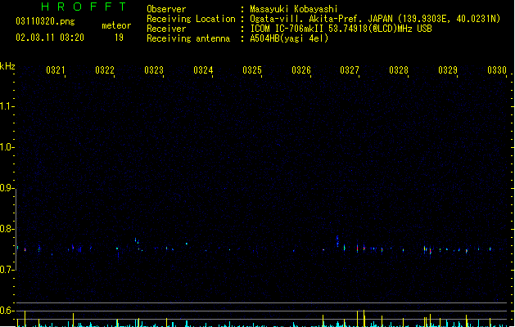Viewport: 515px width, 327px height.
Task: Click the HROFFT title text
Action: click(84, 7)
